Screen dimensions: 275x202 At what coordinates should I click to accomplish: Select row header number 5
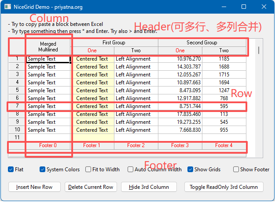pos(17,90)
